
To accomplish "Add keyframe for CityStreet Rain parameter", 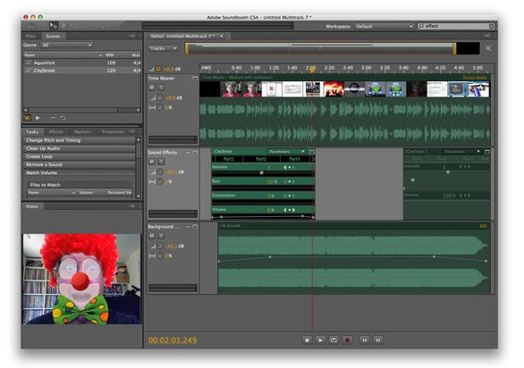I will [x=290, y=181].
